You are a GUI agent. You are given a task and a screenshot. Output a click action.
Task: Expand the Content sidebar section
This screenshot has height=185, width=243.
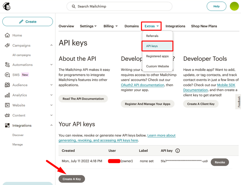pyautogui.click(x=51, y=115)
